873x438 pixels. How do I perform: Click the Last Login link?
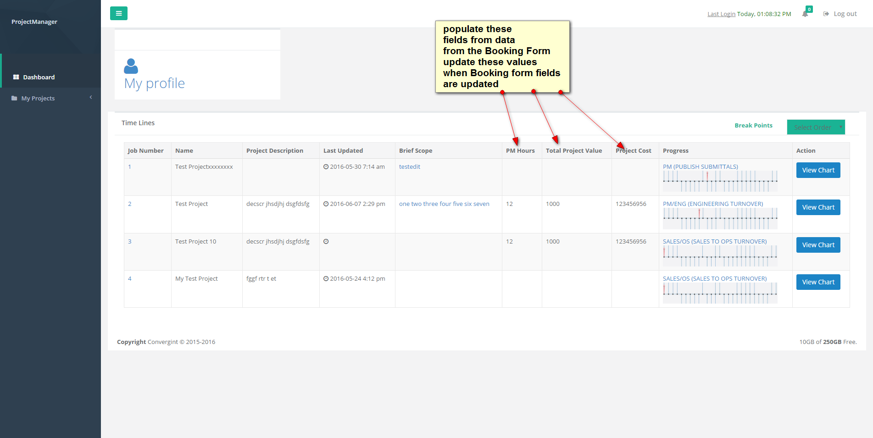tap(721, 14)
